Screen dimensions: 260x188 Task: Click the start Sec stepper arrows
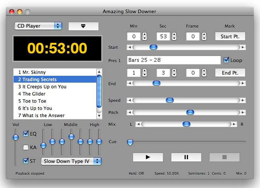click(174, 36)
